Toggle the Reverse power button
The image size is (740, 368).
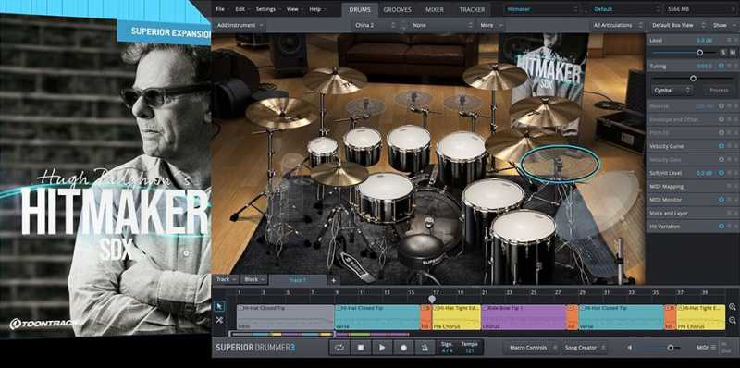click(721, 106)
